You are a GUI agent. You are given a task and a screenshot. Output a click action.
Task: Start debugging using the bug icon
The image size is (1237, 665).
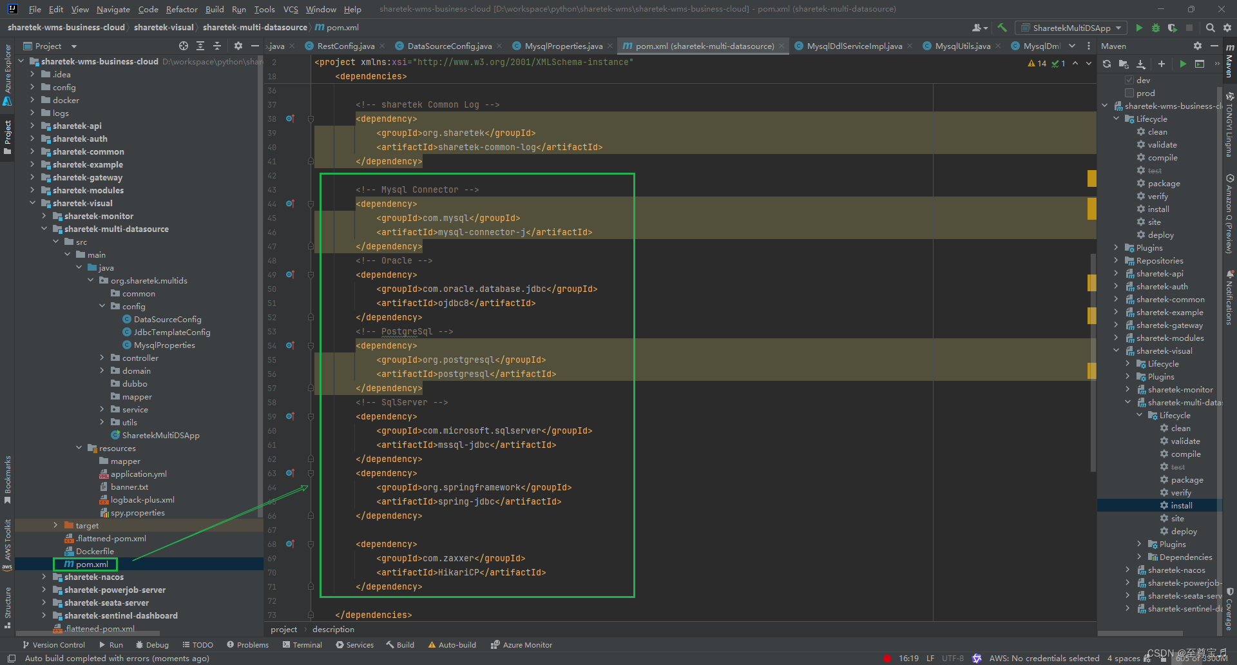tap(1155, 28)
